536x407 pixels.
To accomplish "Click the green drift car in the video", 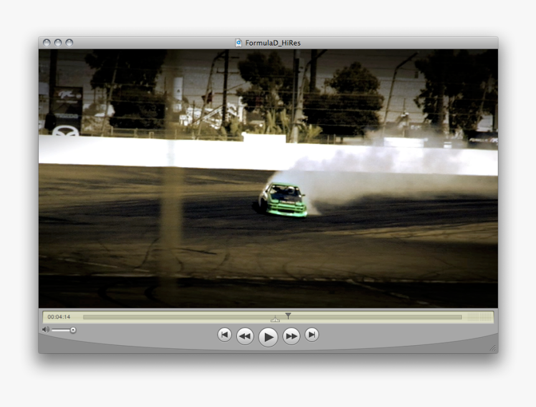I will 284,199.
